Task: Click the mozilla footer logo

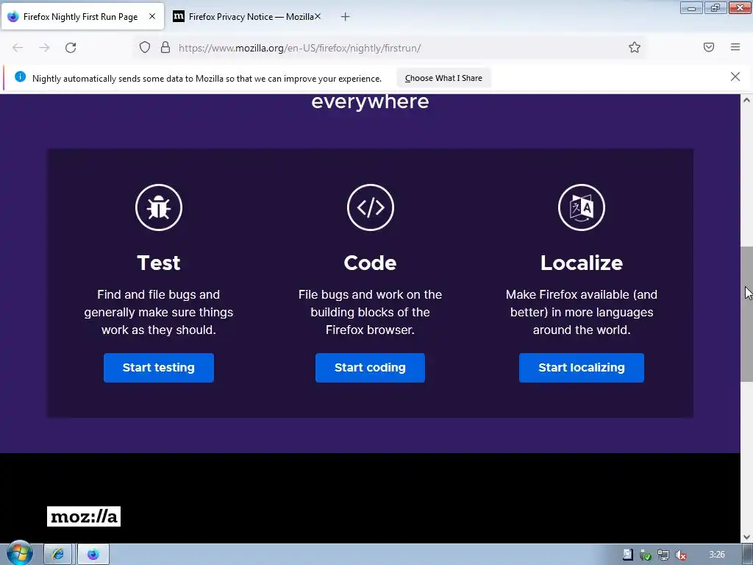Action: [x=84, y=516]
